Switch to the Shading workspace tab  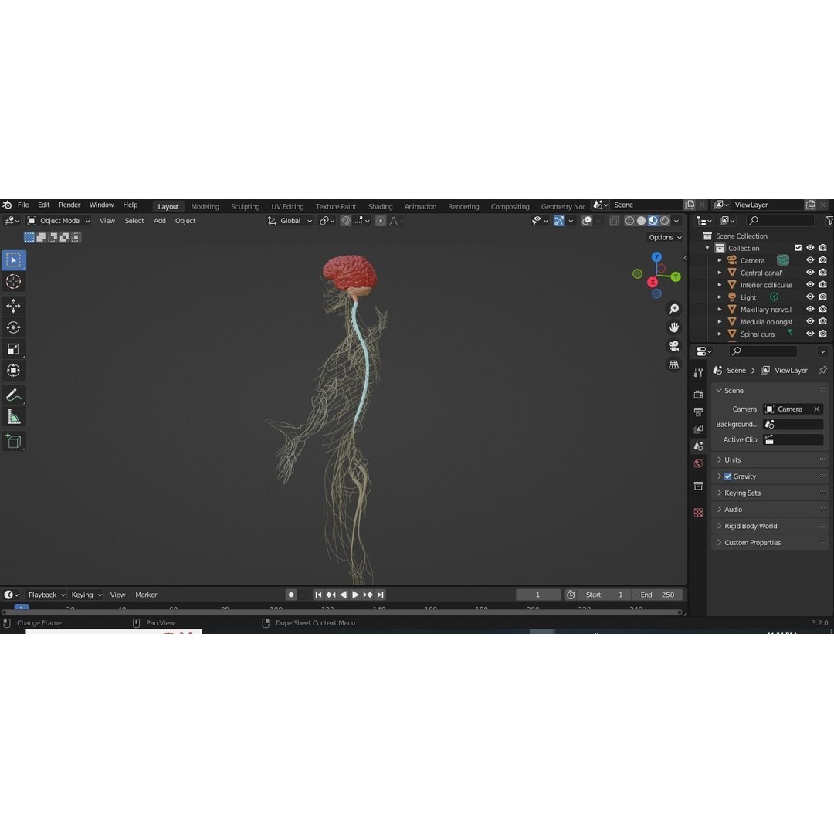tap(380, 206)
